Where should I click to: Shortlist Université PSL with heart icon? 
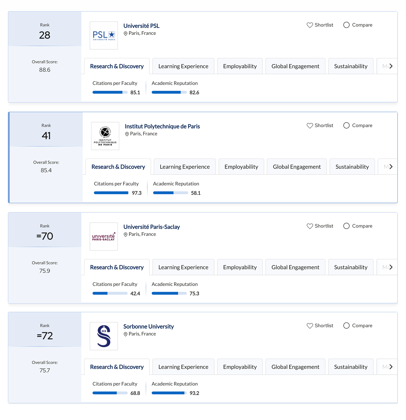(310, 25)
